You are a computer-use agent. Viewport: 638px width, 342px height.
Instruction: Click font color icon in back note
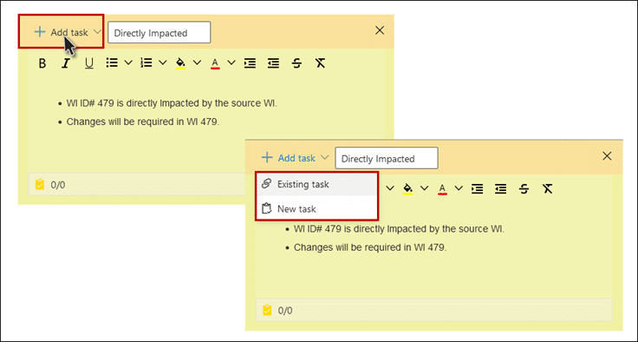[x=215, y=63]
